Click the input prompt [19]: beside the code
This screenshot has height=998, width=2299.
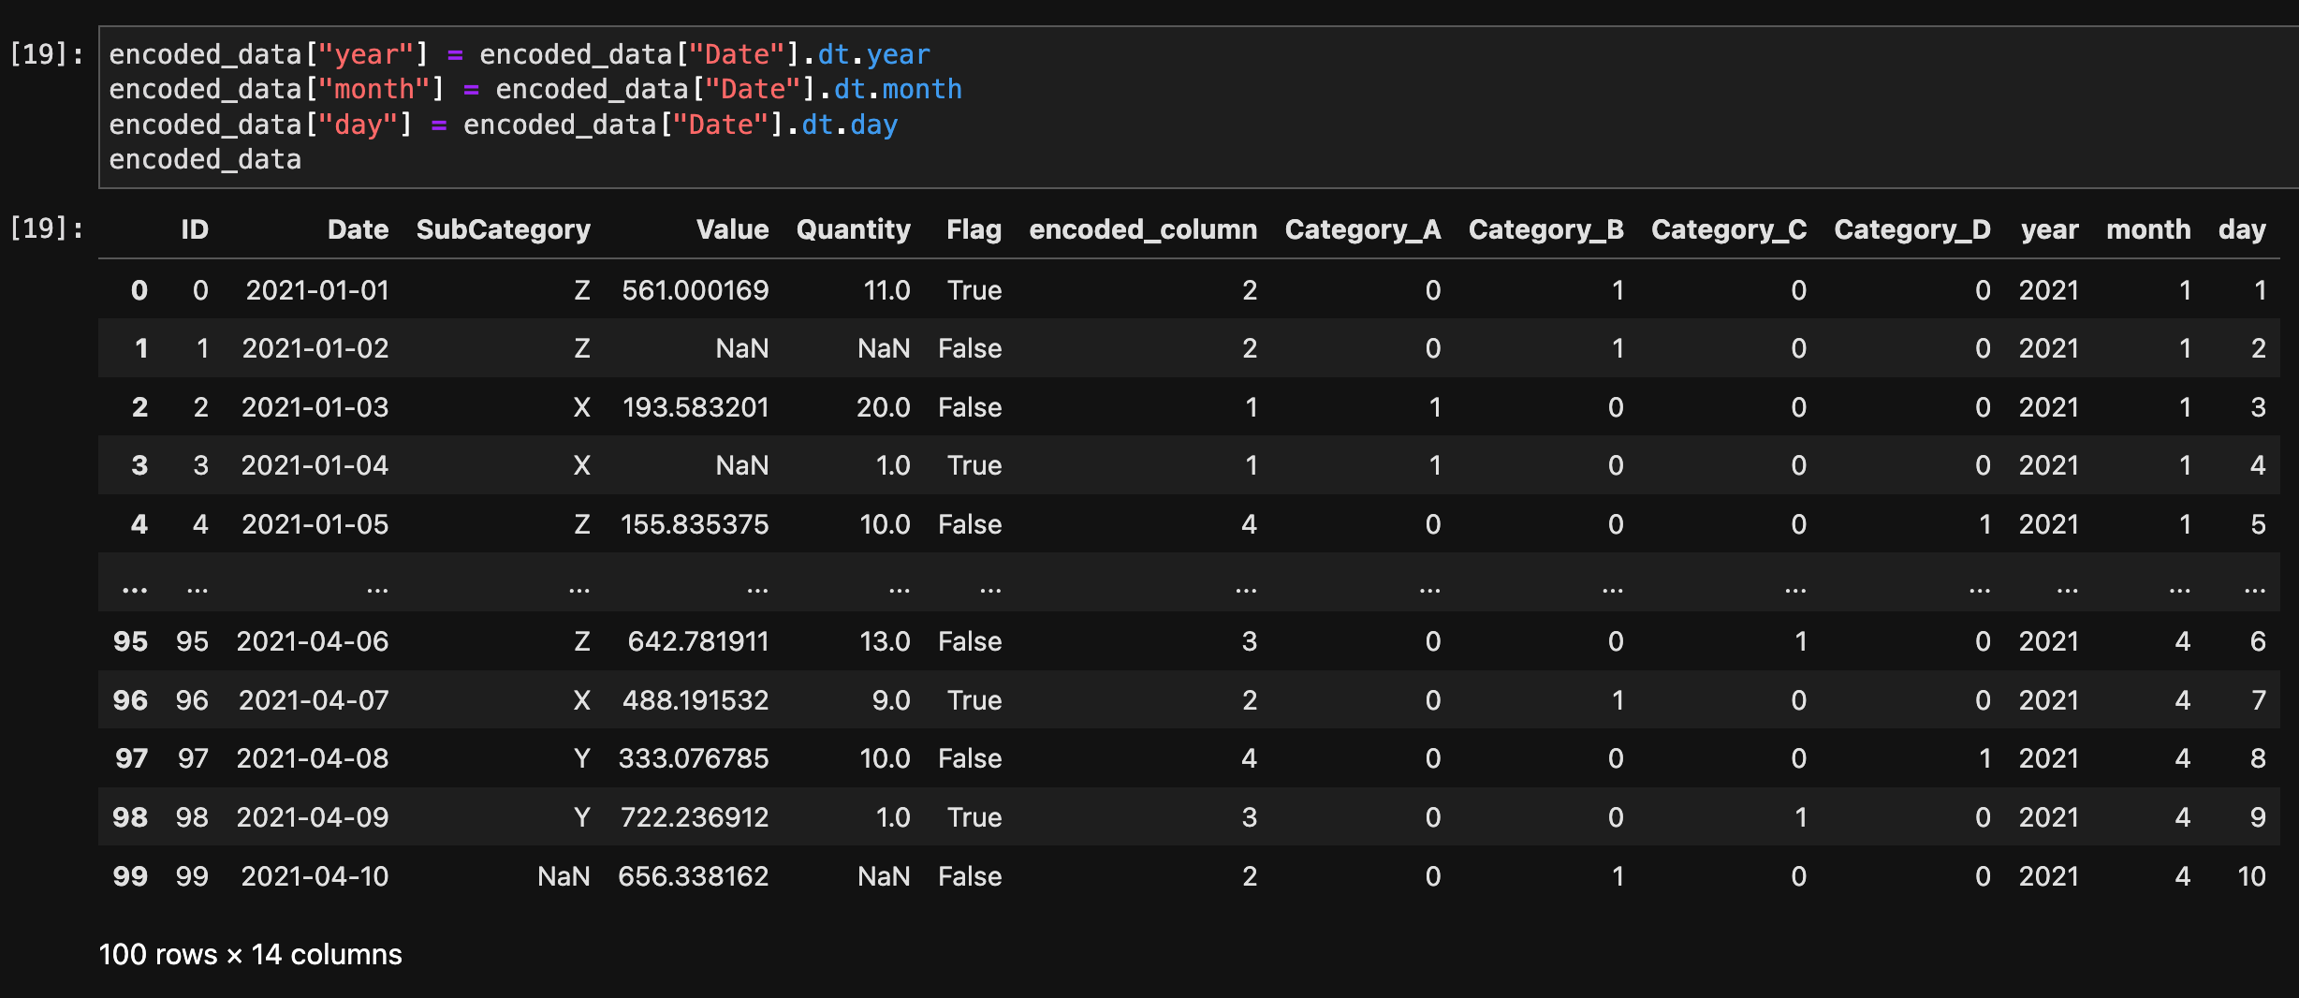(x=46, y=54)
